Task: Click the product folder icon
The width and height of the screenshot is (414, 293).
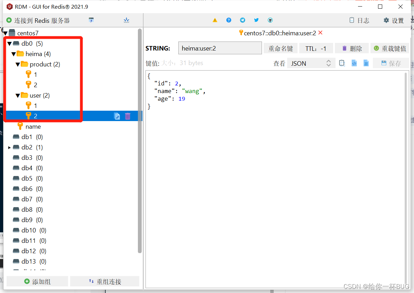Action: click(x=25, y=64)
